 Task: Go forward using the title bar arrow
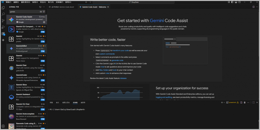coord(90,2)
